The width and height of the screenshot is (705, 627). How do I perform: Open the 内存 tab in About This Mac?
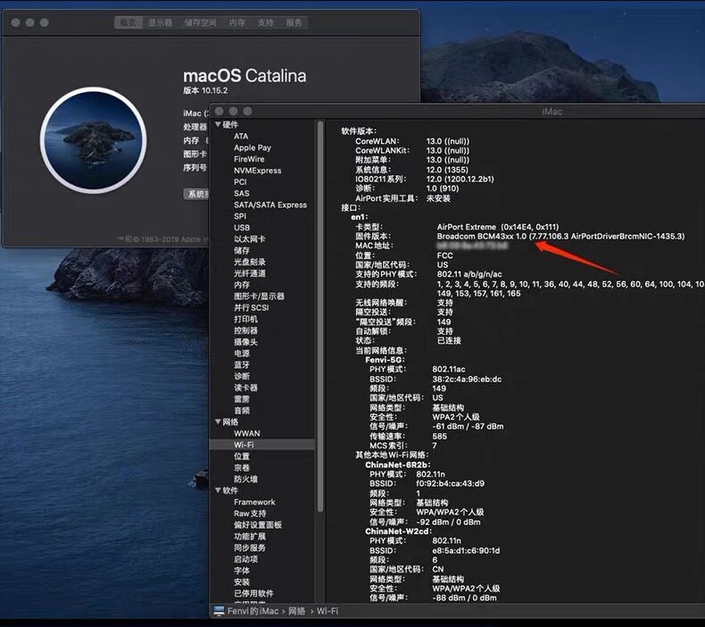[236, 22]
